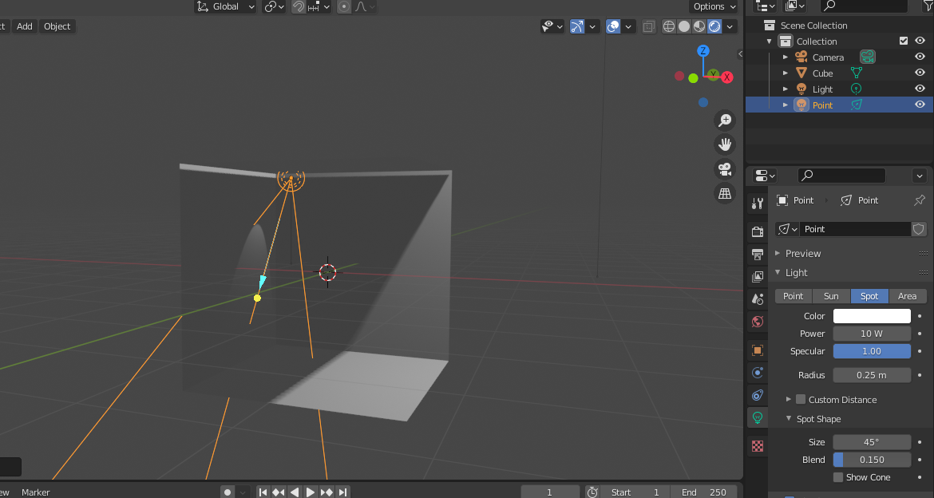Open the pivot point dropdown
This screenshot has width=934, height=498.
coord(275,6)
